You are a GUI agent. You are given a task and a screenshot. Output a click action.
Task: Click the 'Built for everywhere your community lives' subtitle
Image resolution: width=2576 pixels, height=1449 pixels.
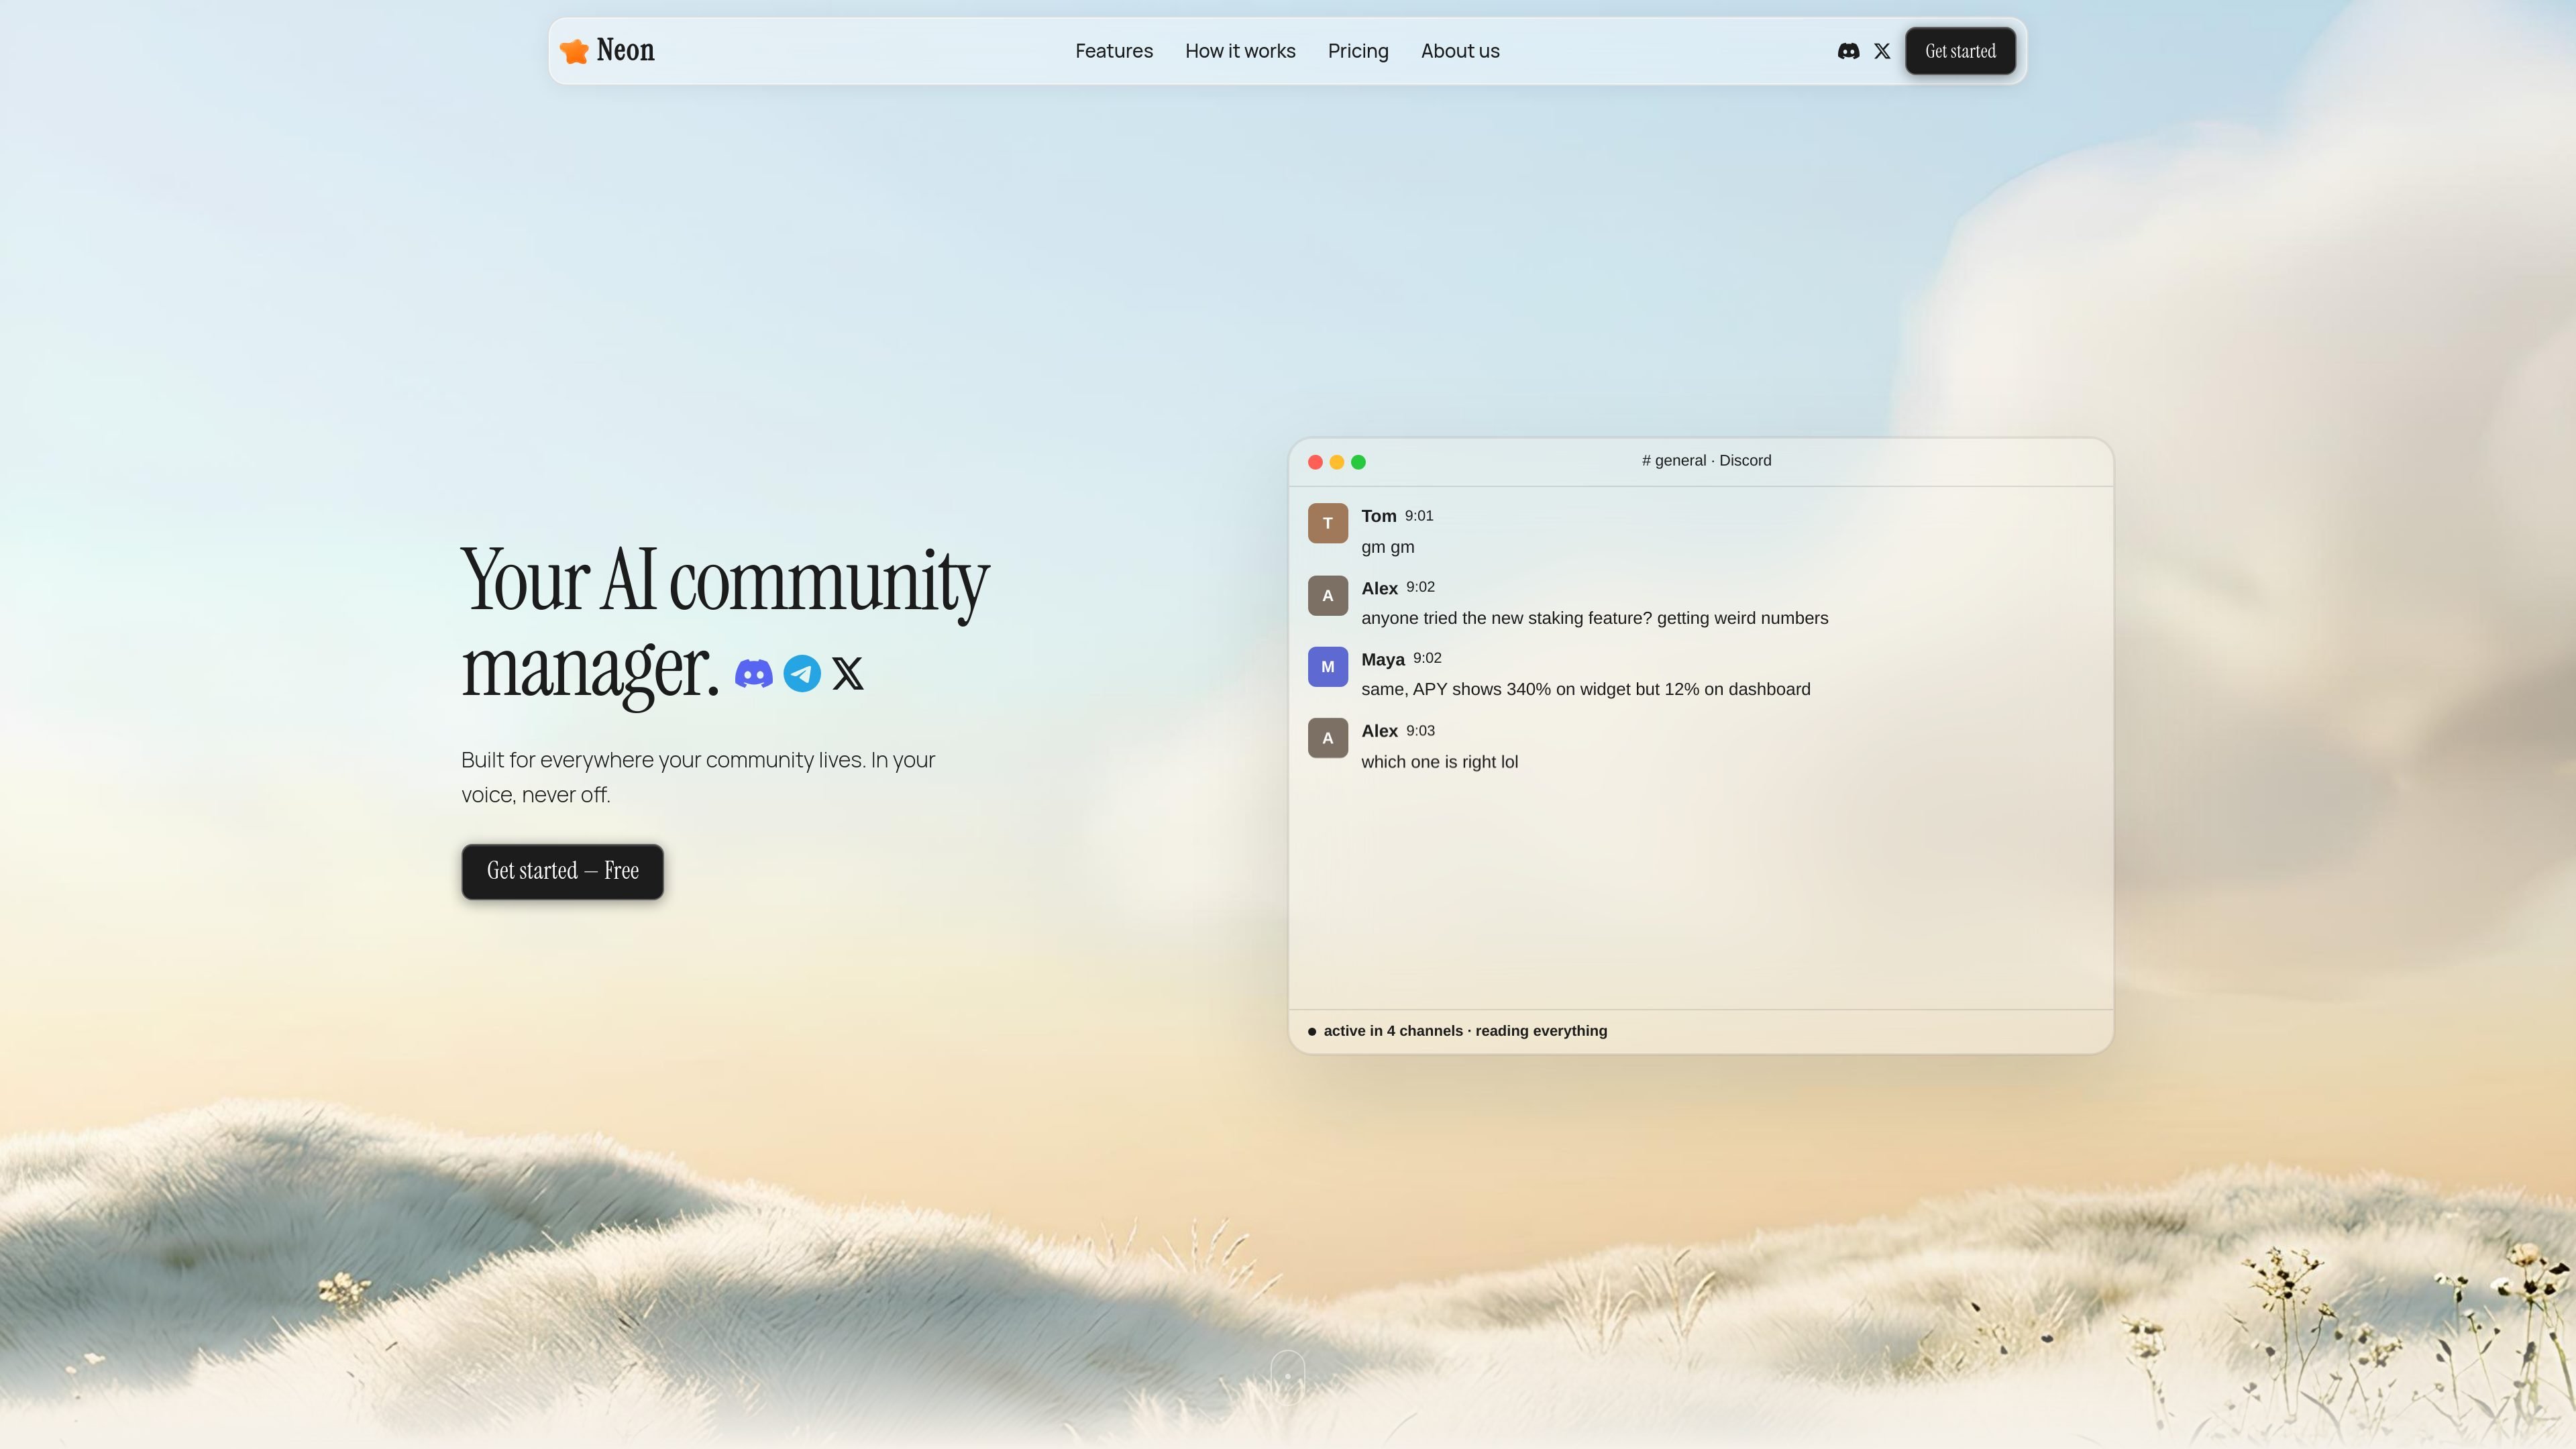(x=698, y=777)
